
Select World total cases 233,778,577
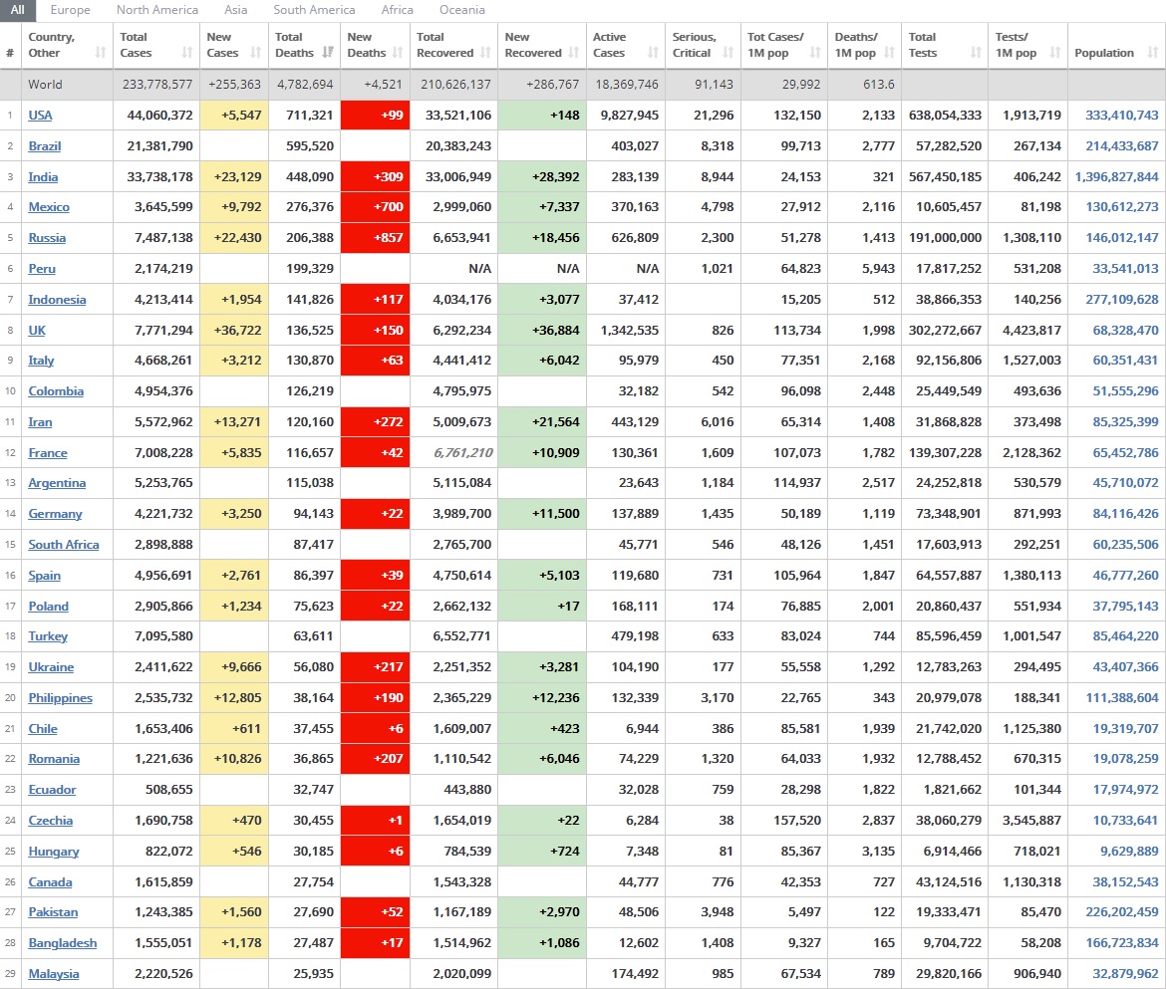coord(157,85)
